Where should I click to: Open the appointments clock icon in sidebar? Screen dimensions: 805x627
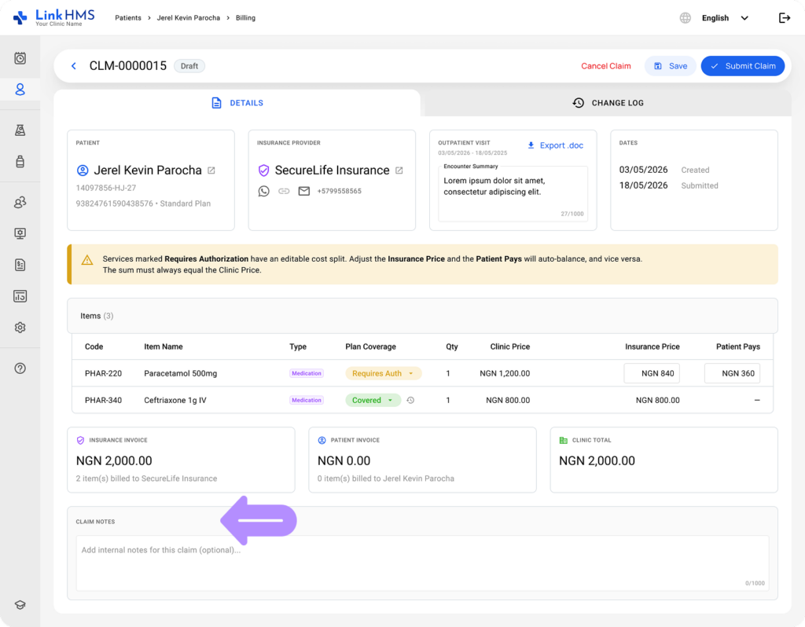pyautogui.click(x=20, y=58)
